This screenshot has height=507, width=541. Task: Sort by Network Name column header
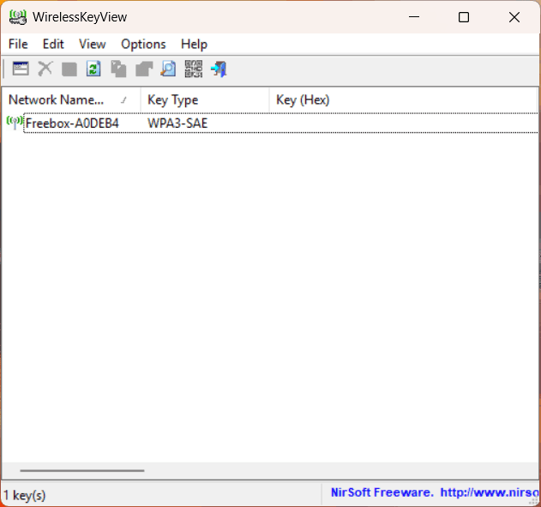pos(71,100)
